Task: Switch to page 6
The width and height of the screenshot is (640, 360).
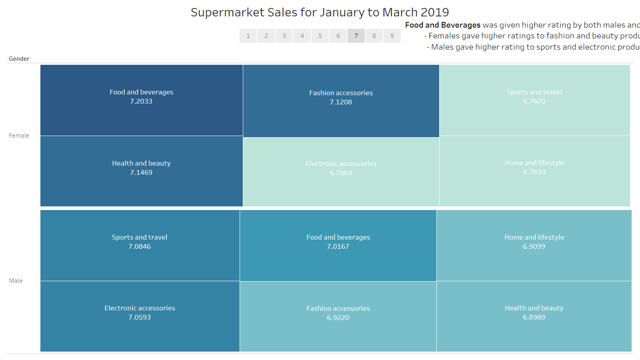Action: click(x=338, y=36)
